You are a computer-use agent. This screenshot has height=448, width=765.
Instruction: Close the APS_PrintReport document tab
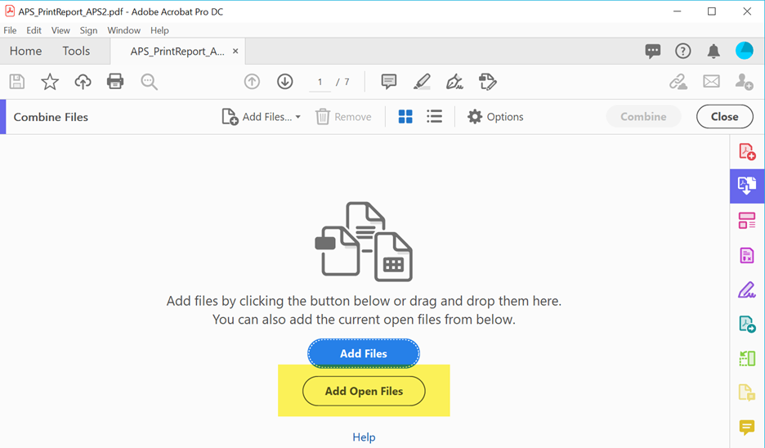pyautogui.click(x=235, y=51)
